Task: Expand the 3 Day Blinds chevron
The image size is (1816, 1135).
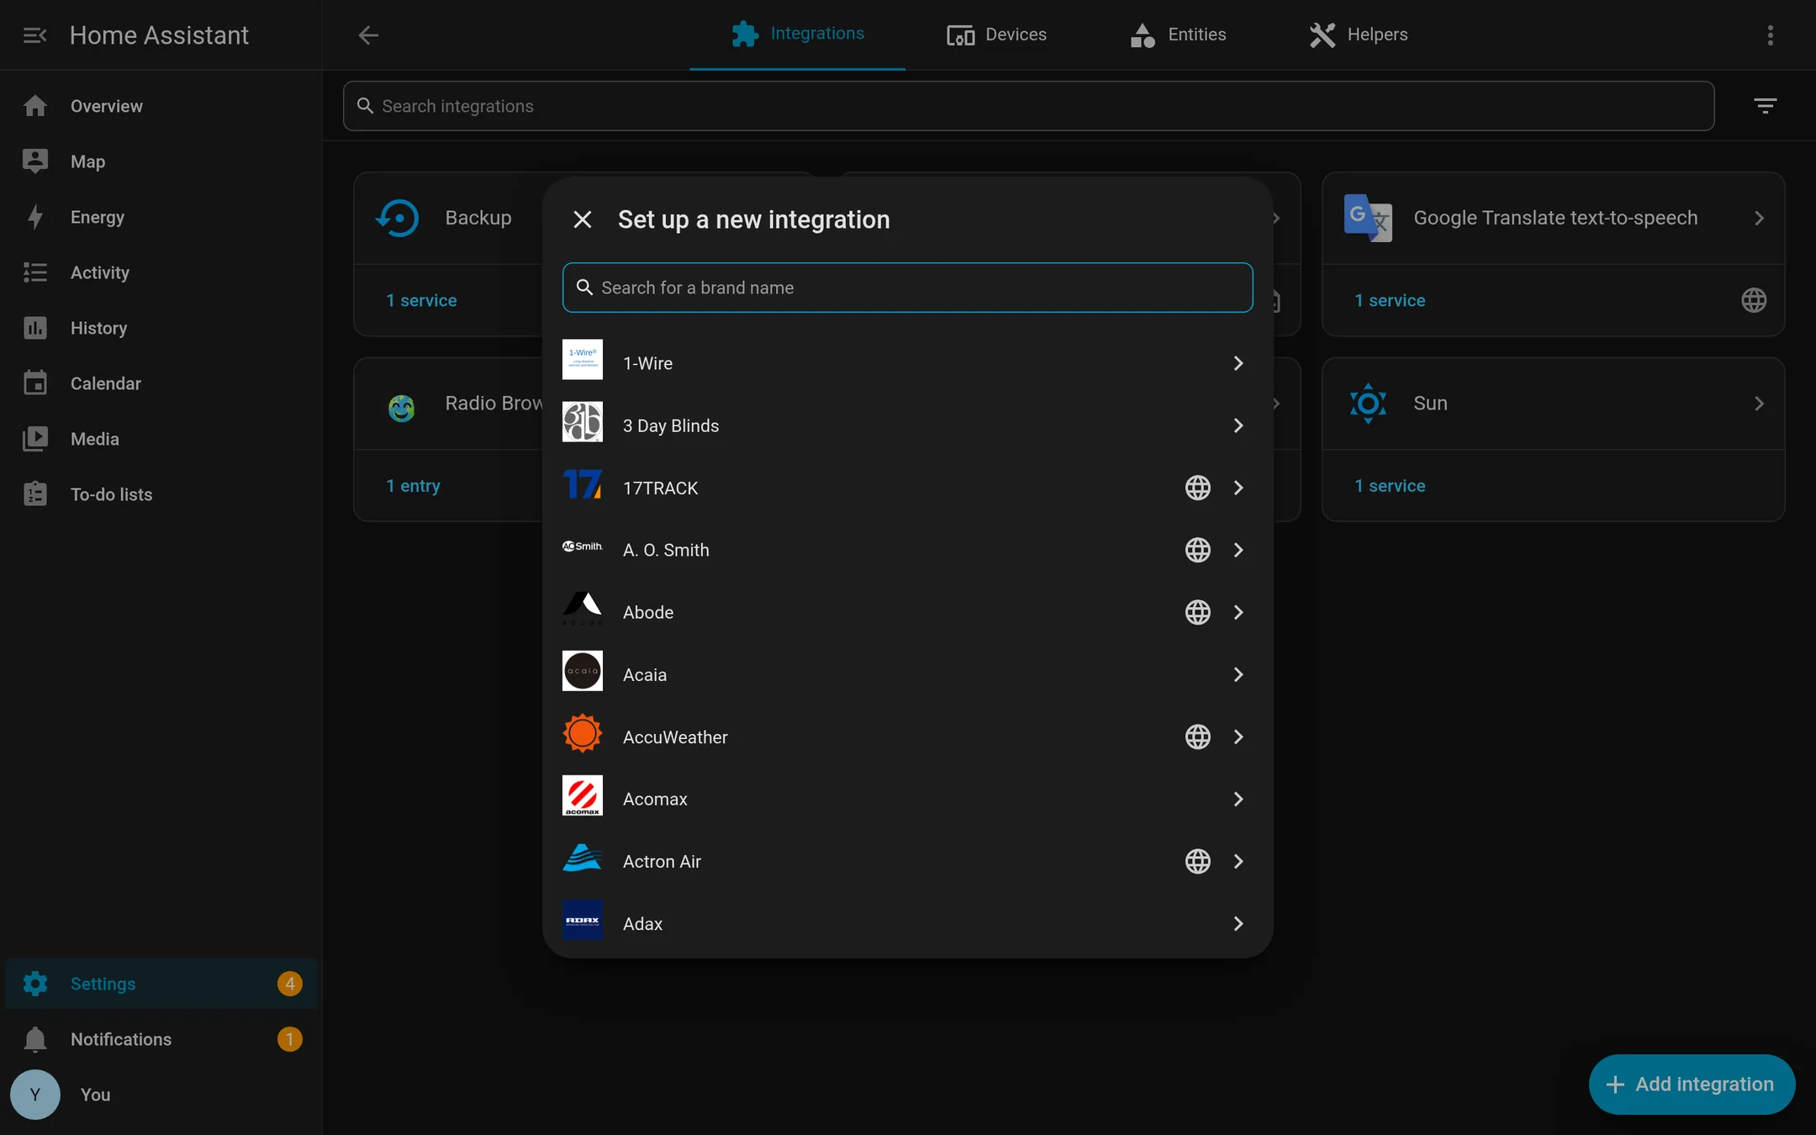Action: tap(1238, 425)
